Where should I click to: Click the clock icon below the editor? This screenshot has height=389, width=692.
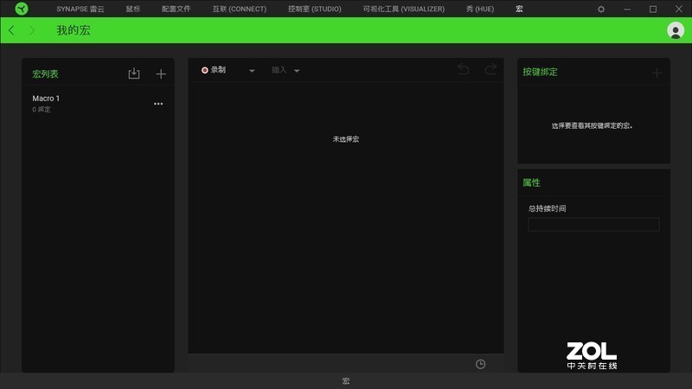tap(481, 364)
